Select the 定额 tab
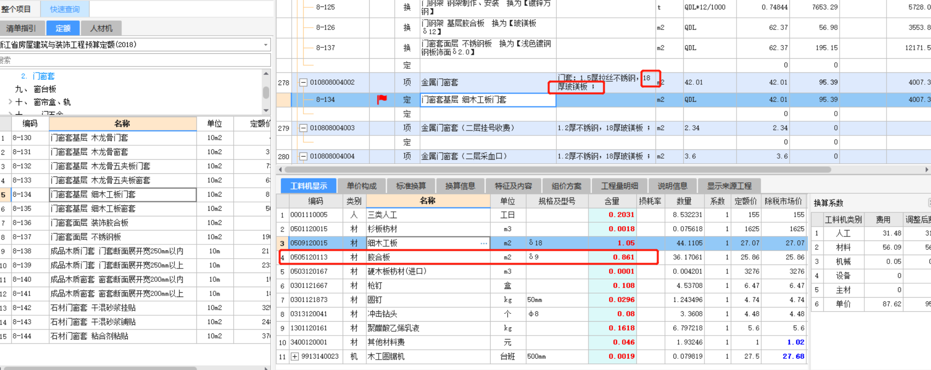Image resolution: width=931 pixels, height=370 pixels. pyautogui.click(x=63, y=29)
